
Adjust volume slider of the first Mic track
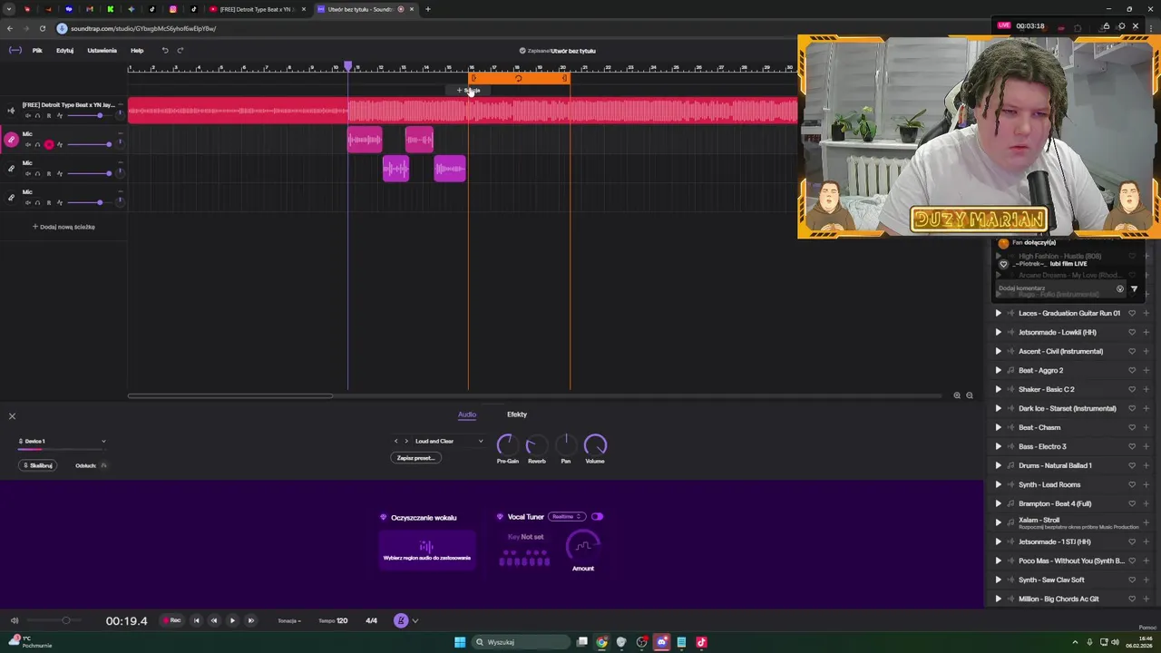(90, 144)
